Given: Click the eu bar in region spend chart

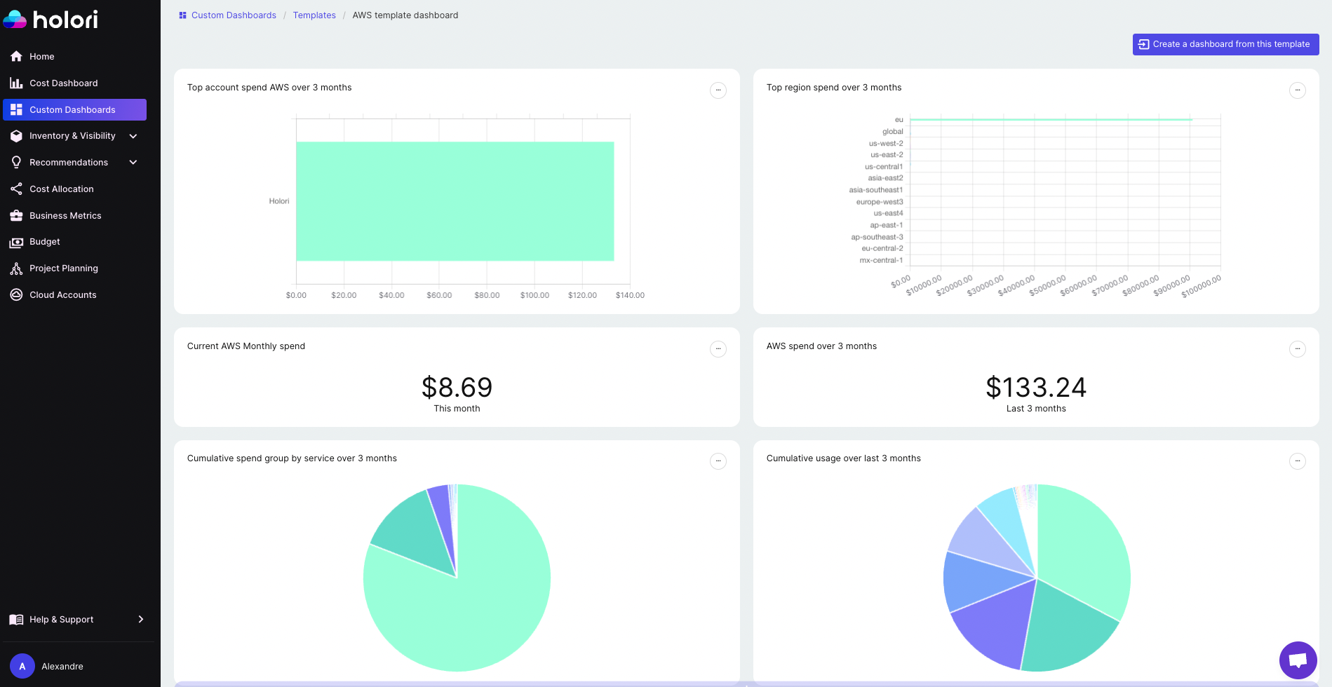Looking at the screenshot, I should coord(1051,120).
